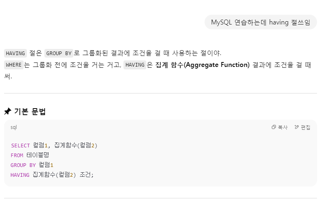Image resolution: width=326 pixels, height=209 pixels.
Task: Click the sql language label of code block
Action: coord(14,127)
